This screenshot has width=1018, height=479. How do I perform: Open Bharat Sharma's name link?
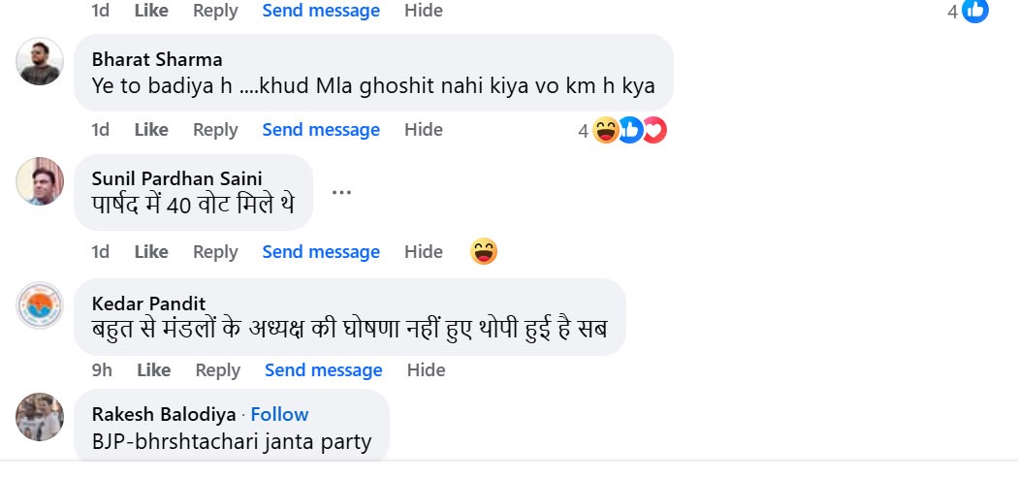(157, 59)
